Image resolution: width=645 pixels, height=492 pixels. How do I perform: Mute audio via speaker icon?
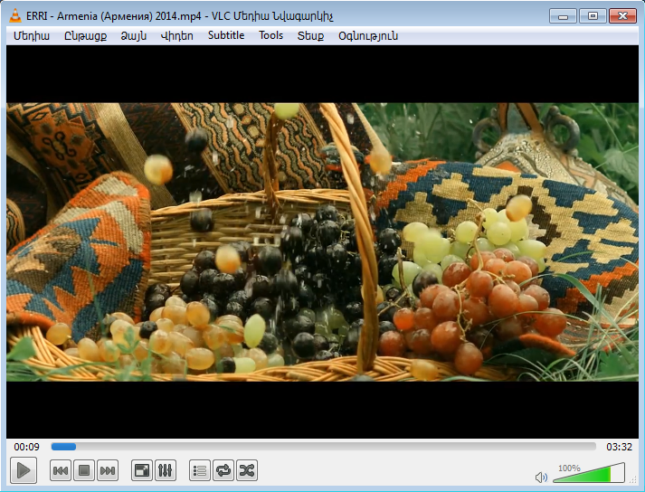coord(541,478)
